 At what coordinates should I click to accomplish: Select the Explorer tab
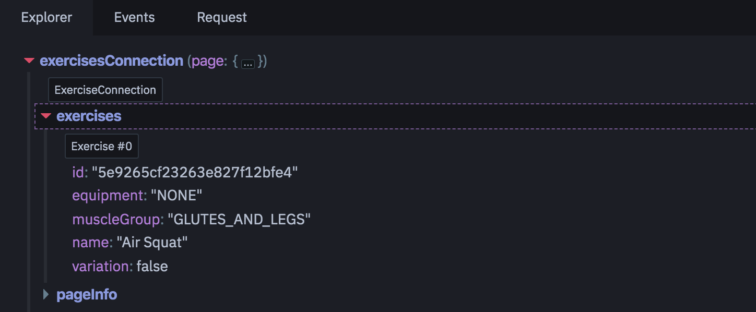click(x=46, y=17)
